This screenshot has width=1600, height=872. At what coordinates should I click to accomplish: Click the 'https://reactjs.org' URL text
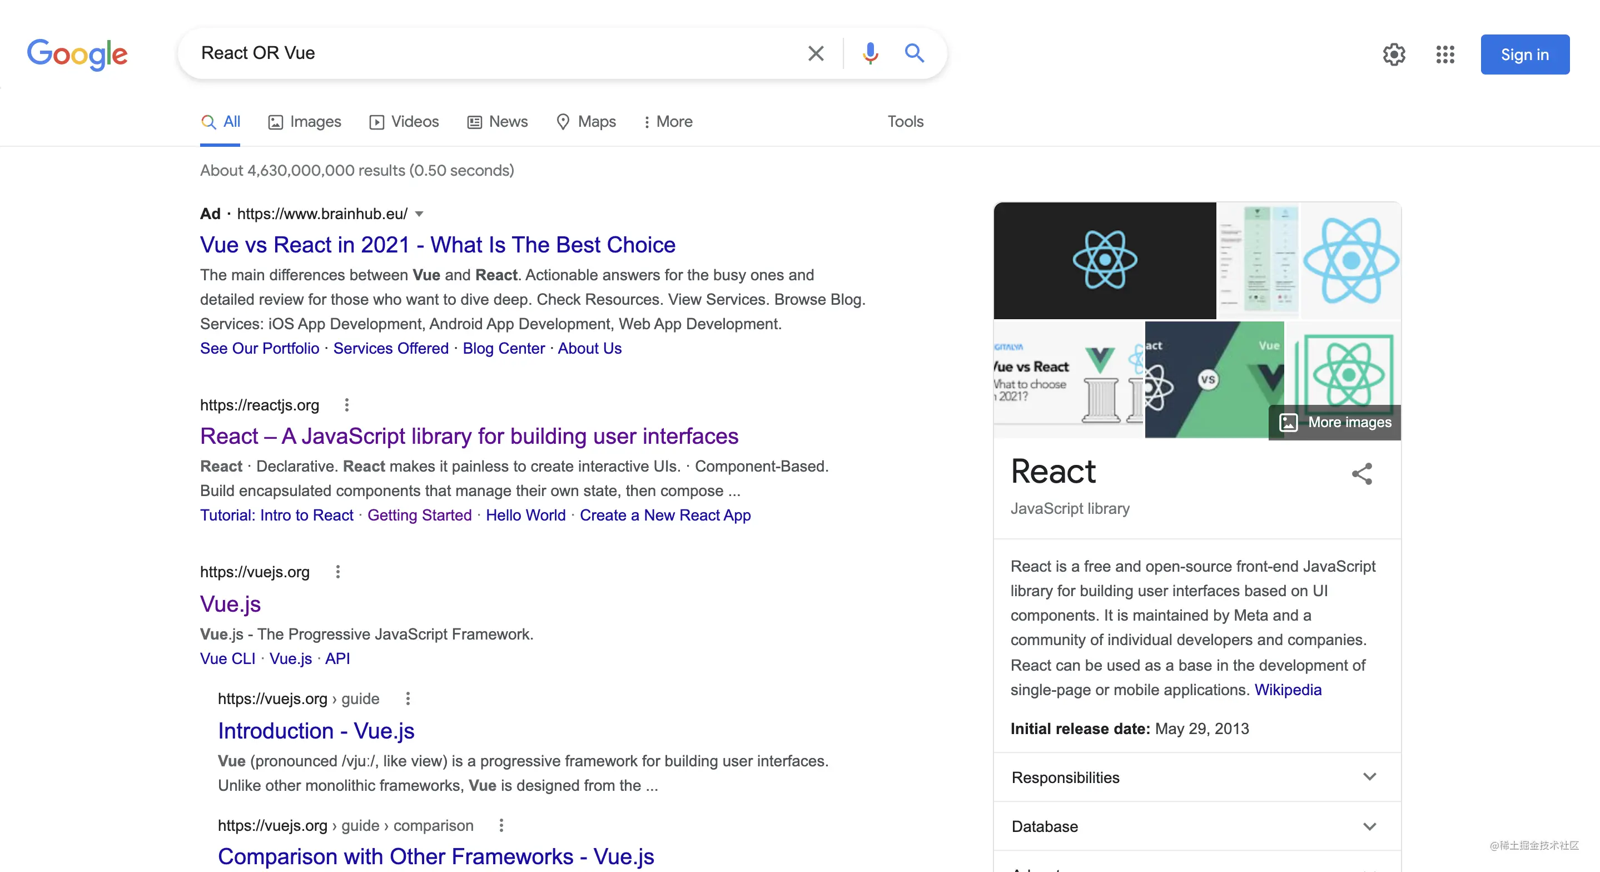click(260, 405)
